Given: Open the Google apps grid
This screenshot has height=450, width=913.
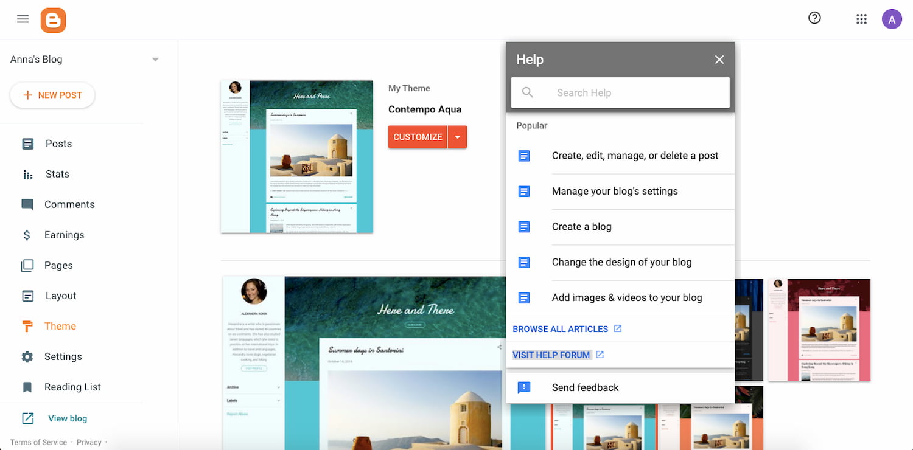Looking at the screenshot, I should pyautogui.click(x=861, y=19).
